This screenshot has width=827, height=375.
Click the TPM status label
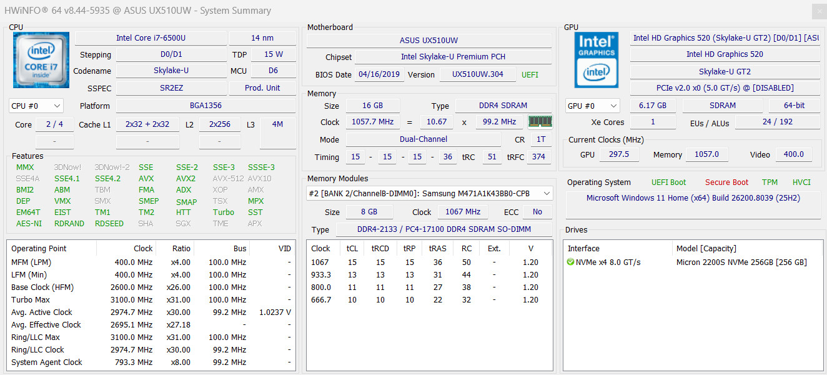(x=770, y=182)
